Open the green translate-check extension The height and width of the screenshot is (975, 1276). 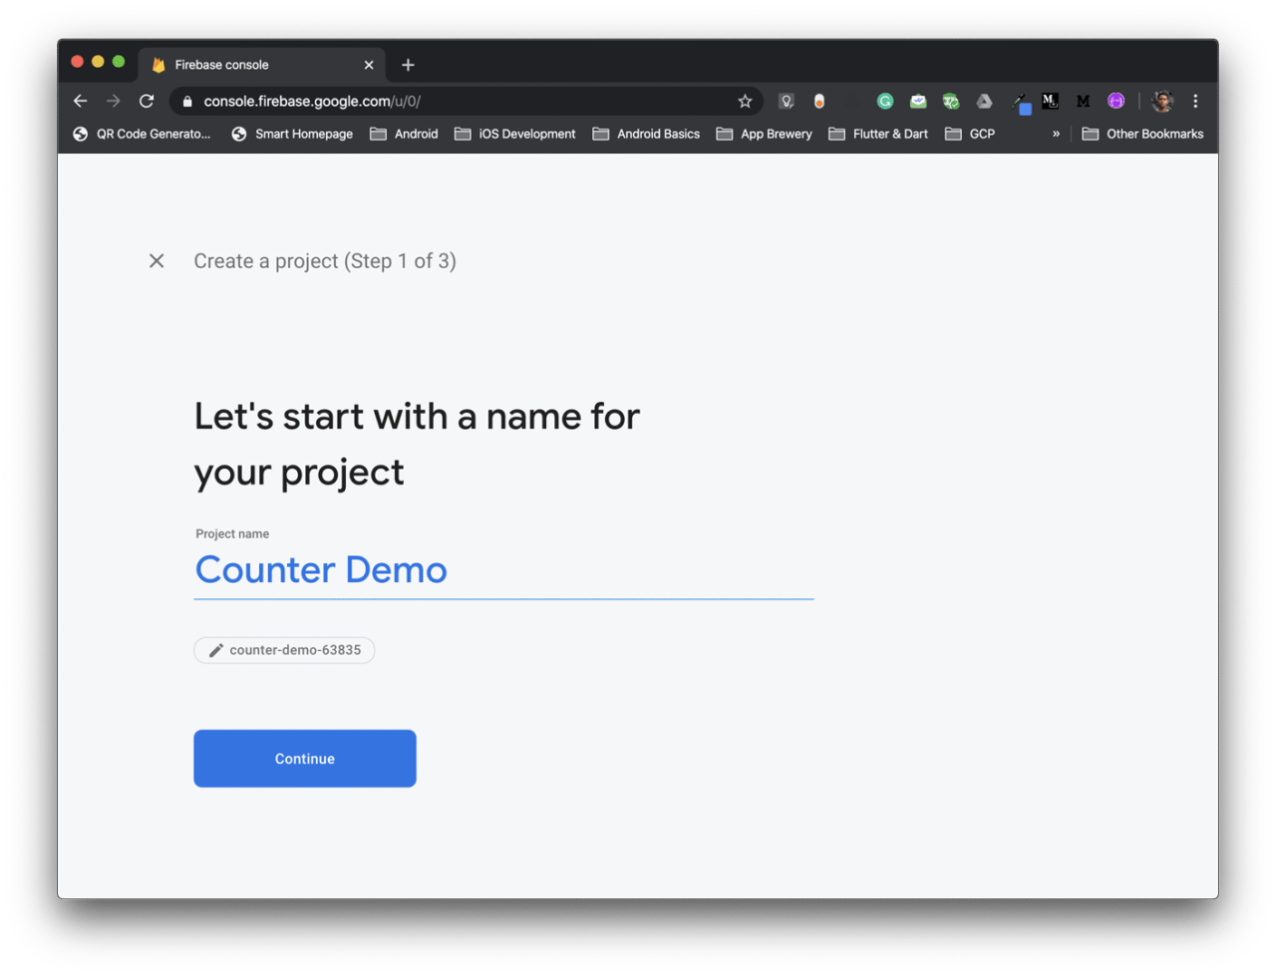pos(951,101)
